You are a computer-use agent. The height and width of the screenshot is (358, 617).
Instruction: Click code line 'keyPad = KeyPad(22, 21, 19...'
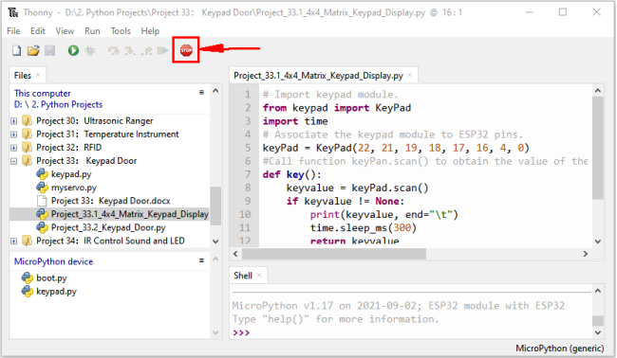point(396,148)
